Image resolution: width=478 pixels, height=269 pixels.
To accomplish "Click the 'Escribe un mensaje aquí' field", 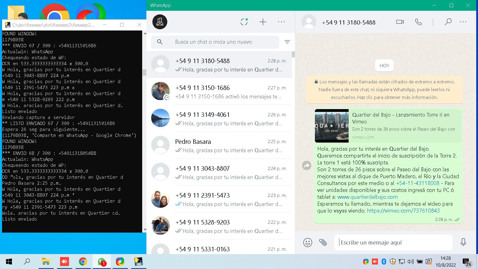I will 393,242.
